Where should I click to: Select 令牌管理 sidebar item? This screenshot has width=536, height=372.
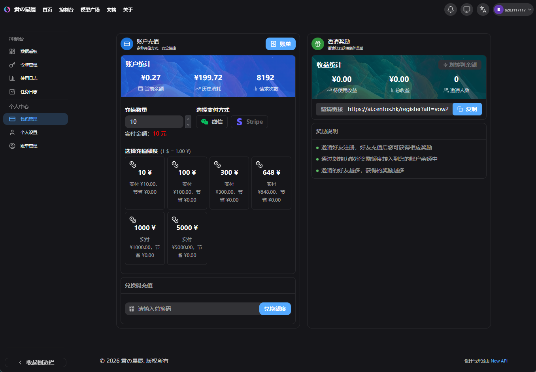pos(36,65)
